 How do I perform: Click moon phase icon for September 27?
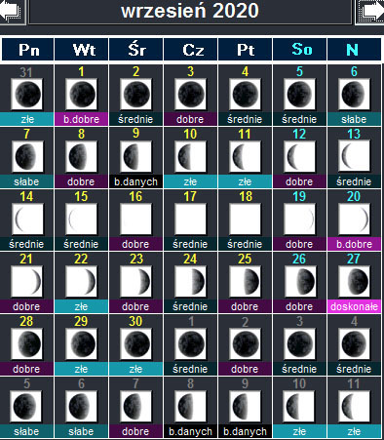tap(354, 282)
